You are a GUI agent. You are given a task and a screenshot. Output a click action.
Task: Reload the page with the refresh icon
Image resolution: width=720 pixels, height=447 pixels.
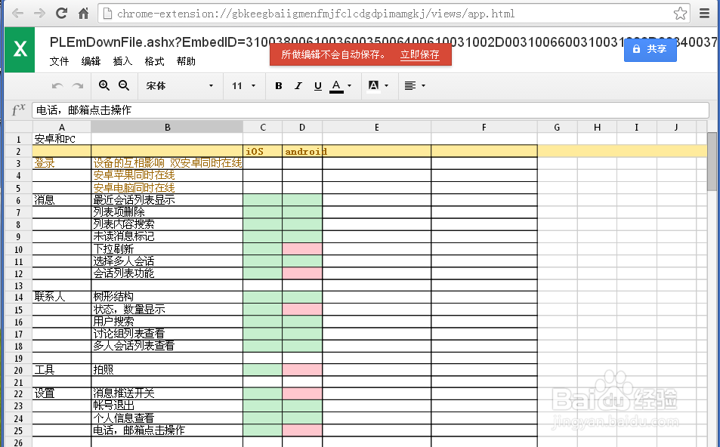tap(60, 12)
